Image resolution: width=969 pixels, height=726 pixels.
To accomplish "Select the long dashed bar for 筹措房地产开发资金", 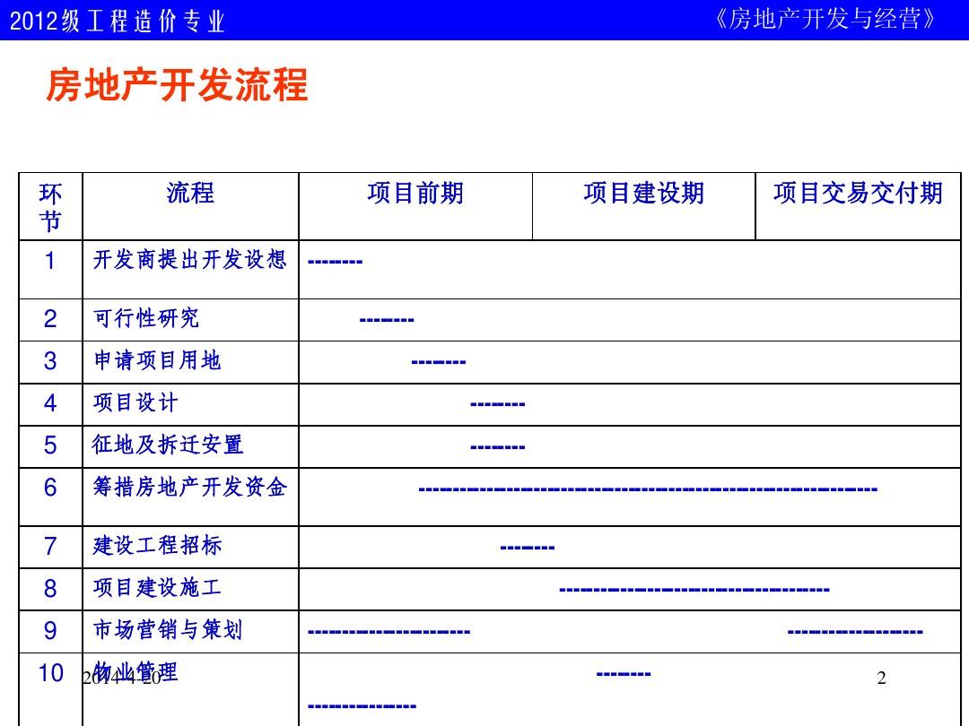I will pyautogui.click(x=648, y=490).
